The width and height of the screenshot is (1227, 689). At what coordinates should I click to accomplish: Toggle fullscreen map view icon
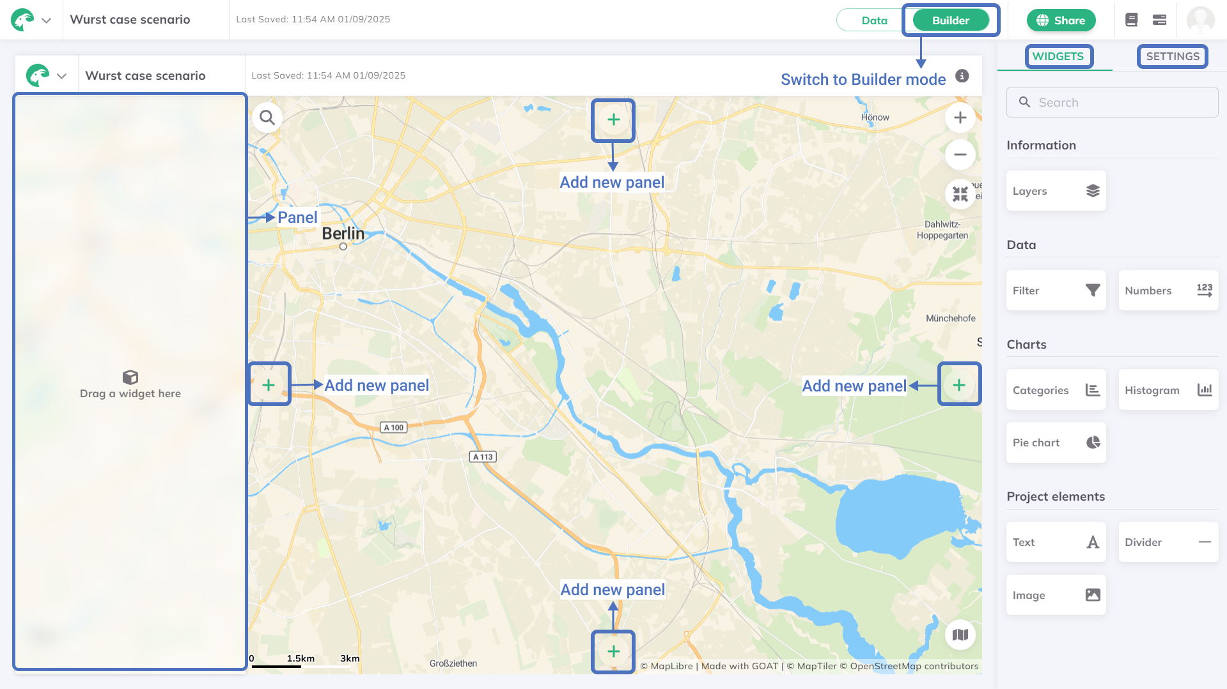pos(960,193)
